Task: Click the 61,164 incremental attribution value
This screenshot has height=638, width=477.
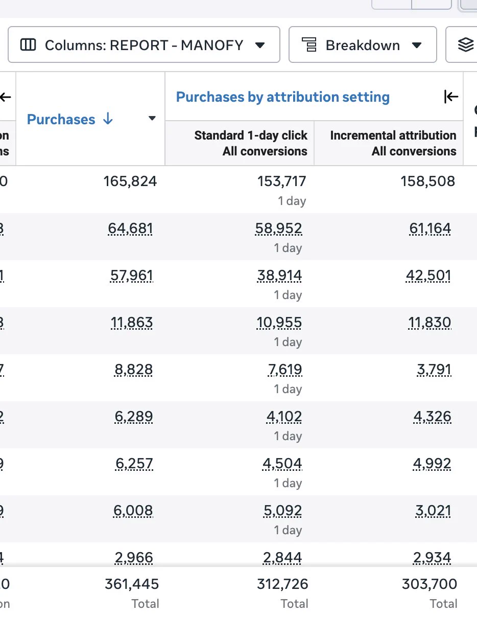Action: click(430, 229)
